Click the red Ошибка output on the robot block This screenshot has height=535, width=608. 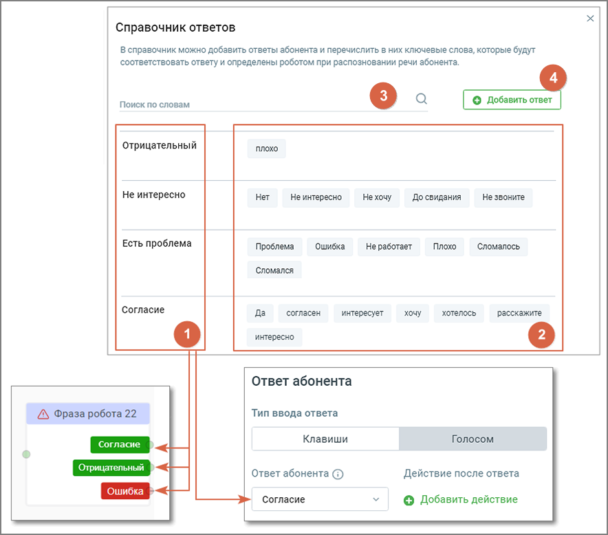[x=125, y=491]
